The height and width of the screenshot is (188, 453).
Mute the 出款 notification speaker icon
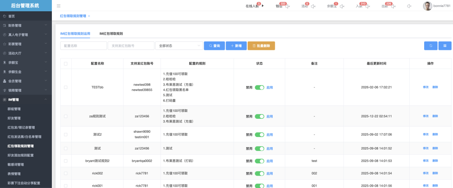tap(394, 6)
